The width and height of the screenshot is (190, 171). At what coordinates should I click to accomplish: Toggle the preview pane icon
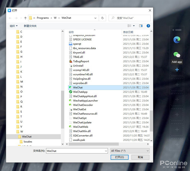coord(141,26)
